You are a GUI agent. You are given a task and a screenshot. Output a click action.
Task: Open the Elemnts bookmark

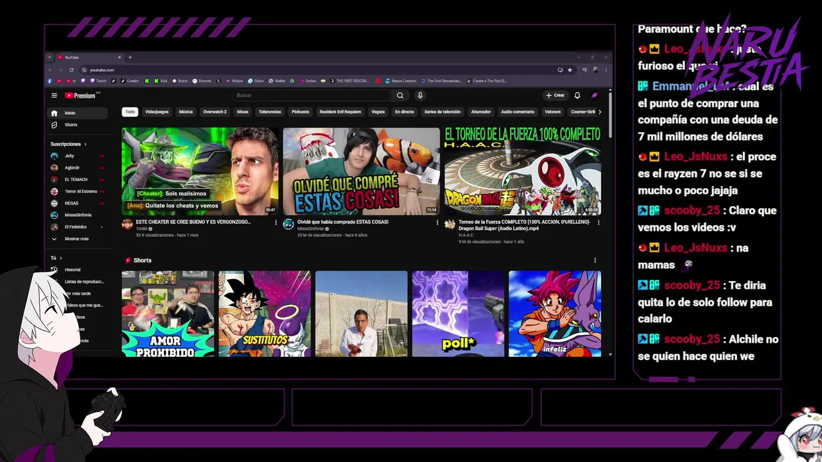(x=202, y=81)
